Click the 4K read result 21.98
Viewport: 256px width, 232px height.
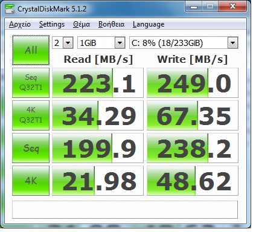point(98,181)
